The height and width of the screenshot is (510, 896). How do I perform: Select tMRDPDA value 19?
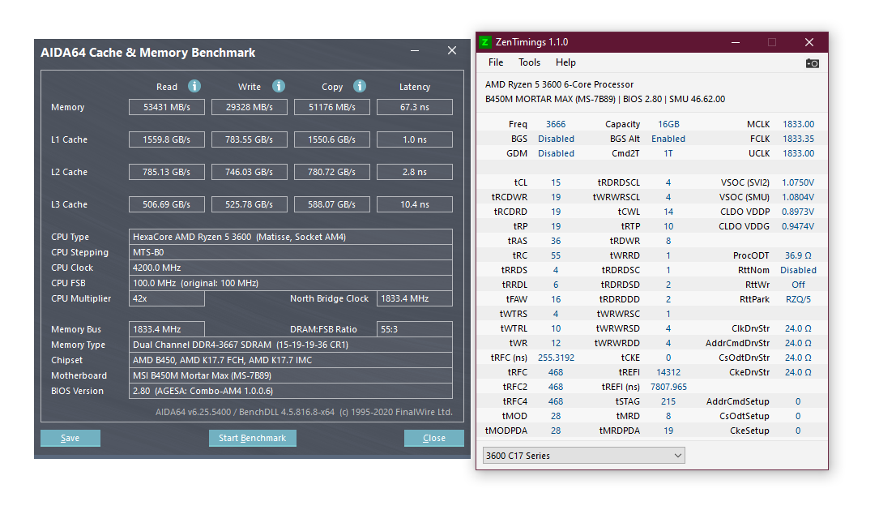coord(668,431)
